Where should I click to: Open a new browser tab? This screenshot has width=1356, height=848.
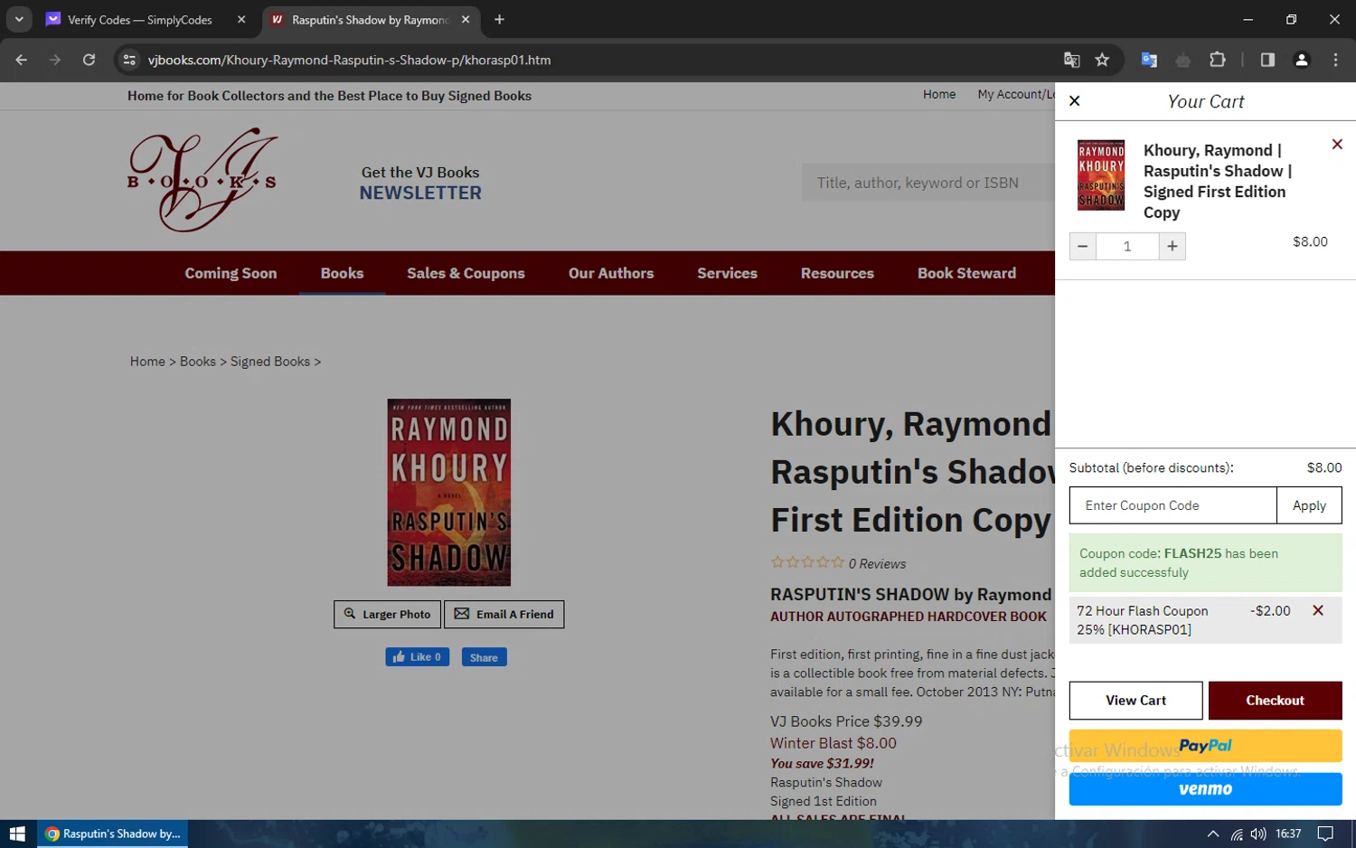point(499,20)
